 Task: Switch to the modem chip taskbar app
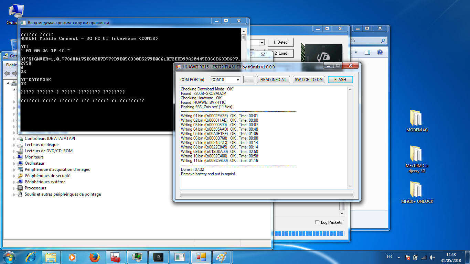[158, 257]
